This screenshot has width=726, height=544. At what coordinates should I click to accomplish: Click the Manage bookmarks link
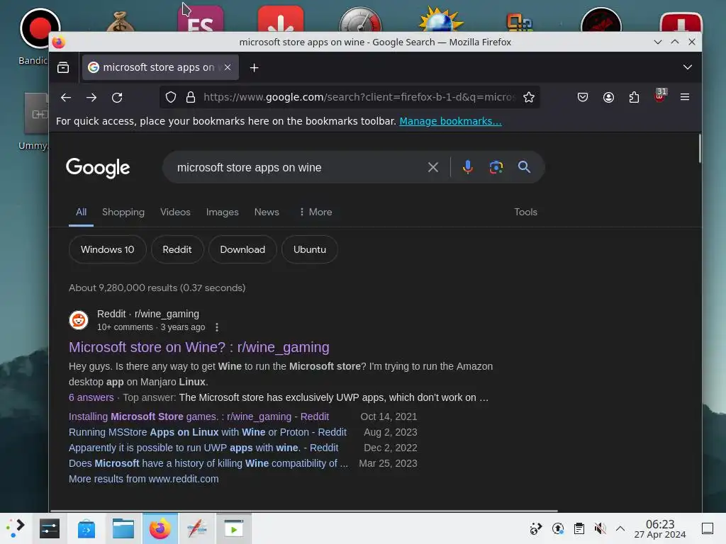point(450,121)
